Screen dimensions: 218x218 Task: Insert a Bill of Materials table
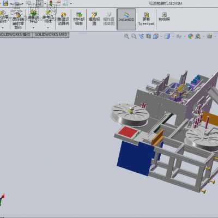[x=79, y=19]
